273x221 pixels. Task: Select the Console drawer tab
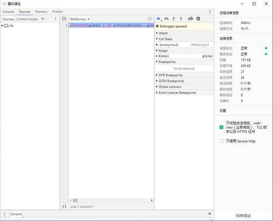pyautogui.click(x=15, y=214)
